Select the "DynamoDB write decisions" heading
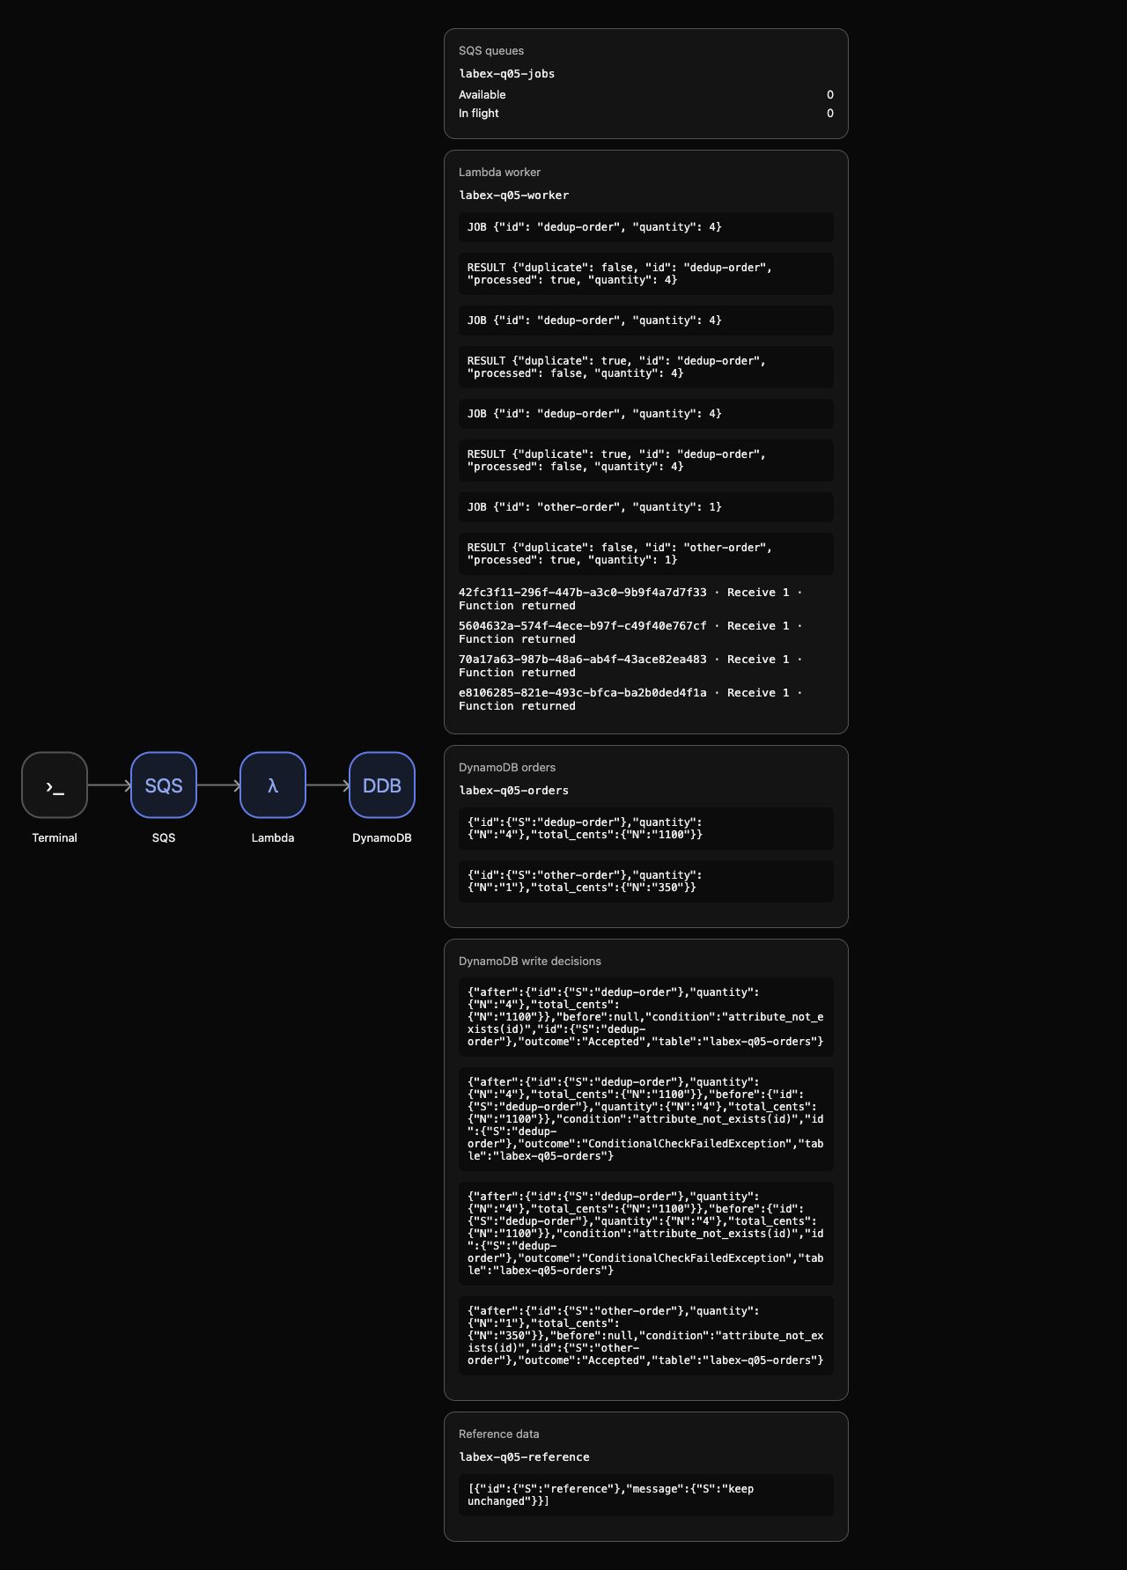 530,962
